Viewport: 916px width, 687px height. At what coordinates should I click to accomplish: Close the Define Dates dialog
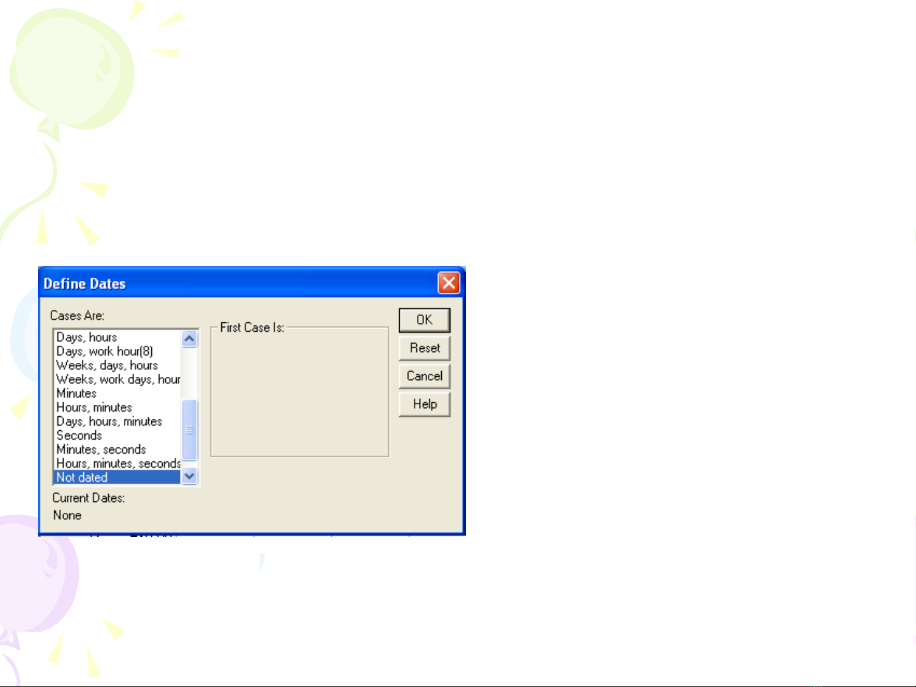pyautogui.click(x=449, y=283)
